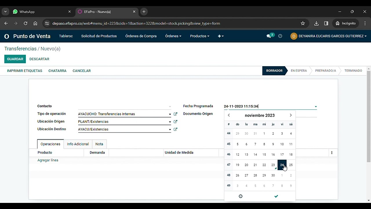This screenshot has height=209, width=371.
Task: Select day 30 of November in the calendar
Action: point(273,175)
